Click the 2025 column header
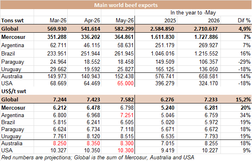The width and height of the screenshot is (252, 161). (x=170, y=21)
